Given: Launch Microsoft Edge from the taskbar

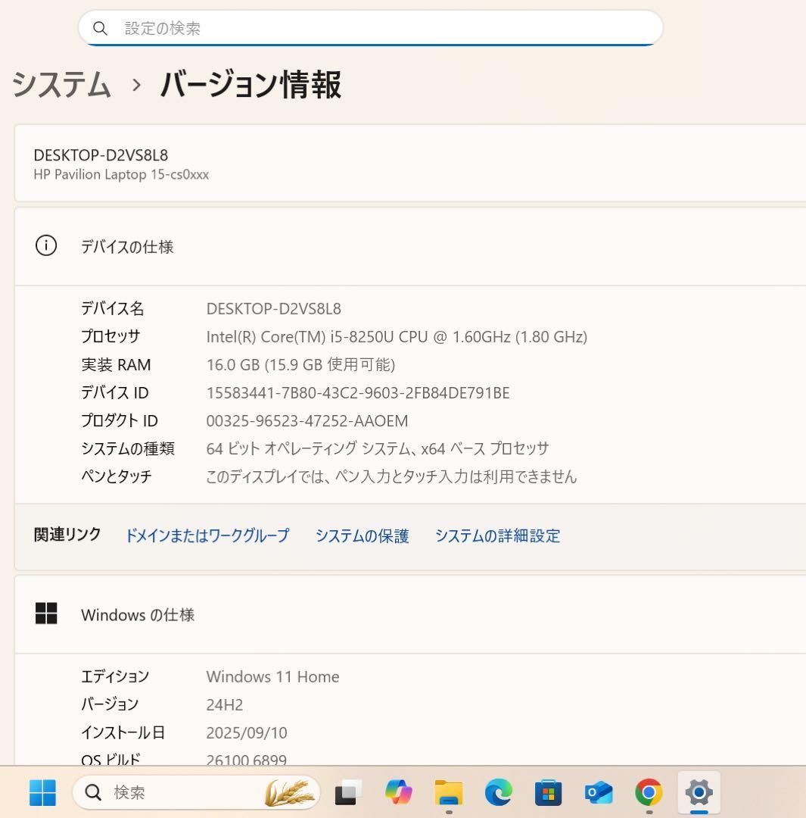Looking at the screenshot, I should (x=497, y=792).
